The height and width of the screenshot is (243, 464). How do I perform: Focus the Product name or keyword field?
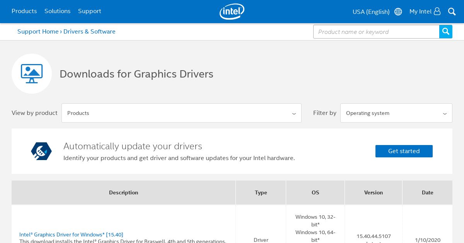[376, 32]
